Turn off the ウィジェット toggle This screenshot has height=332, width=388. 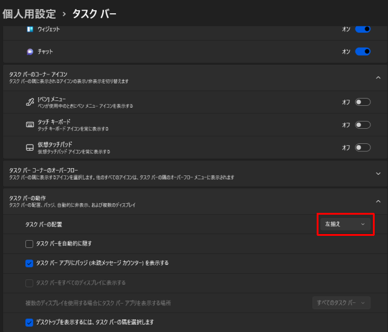tap(363, 29)
